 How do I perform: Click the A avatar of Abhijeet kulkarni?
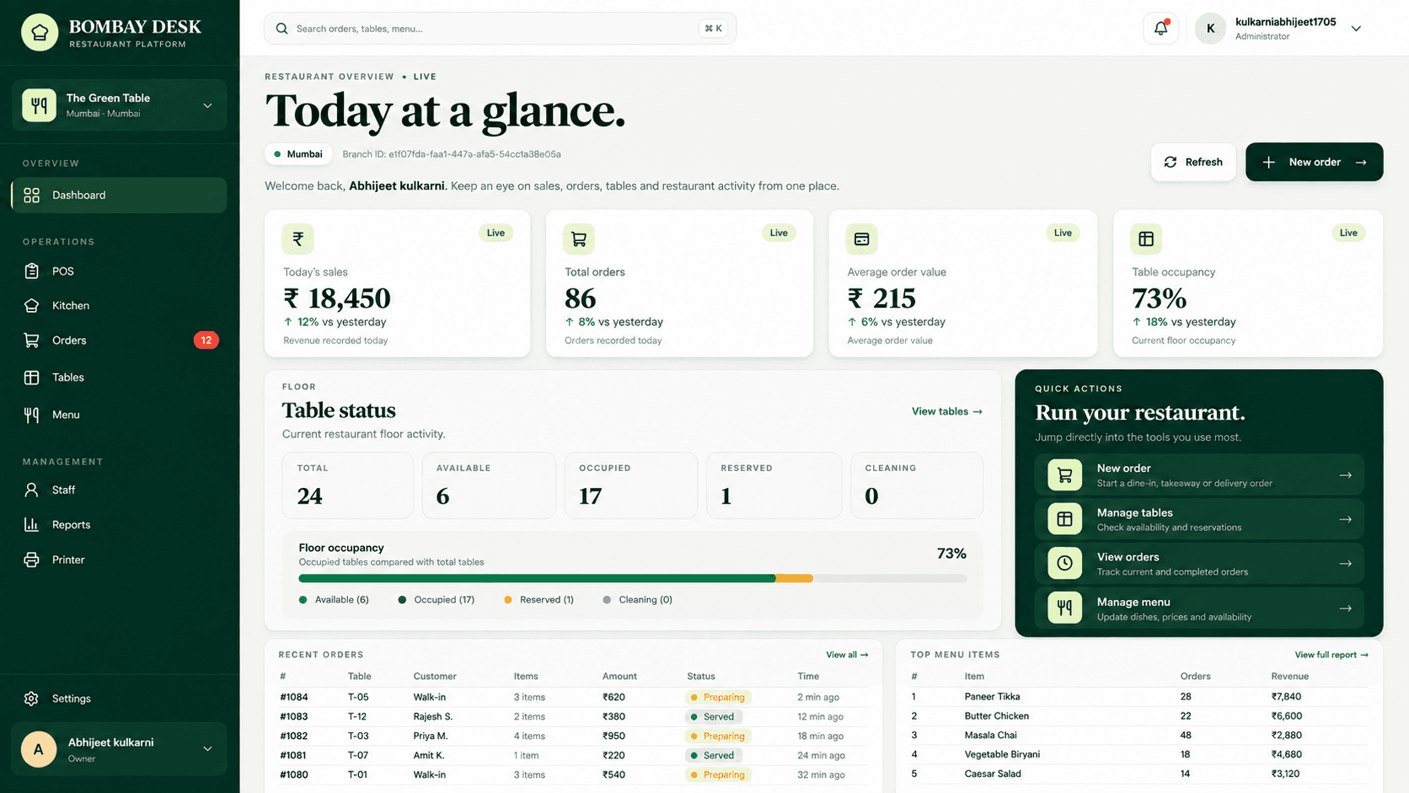pyautogui.click(x=38, y=749)
